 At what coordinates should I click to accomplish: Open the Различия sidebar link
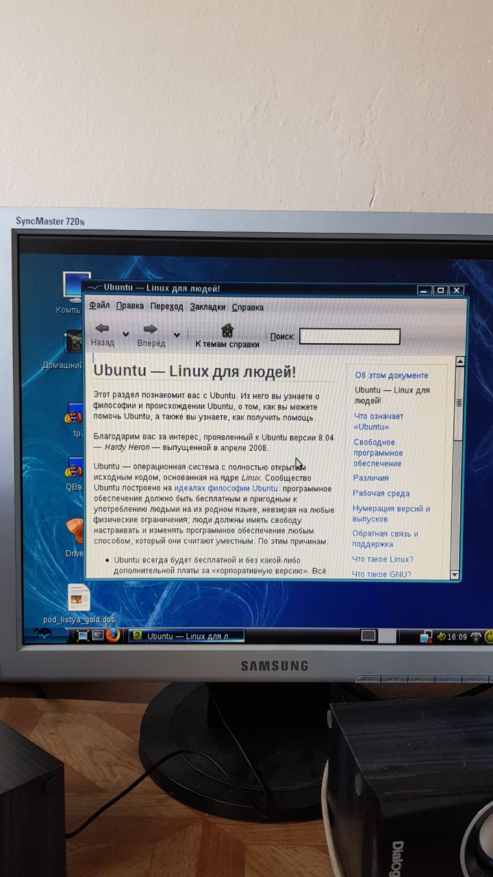click(370, 478)
